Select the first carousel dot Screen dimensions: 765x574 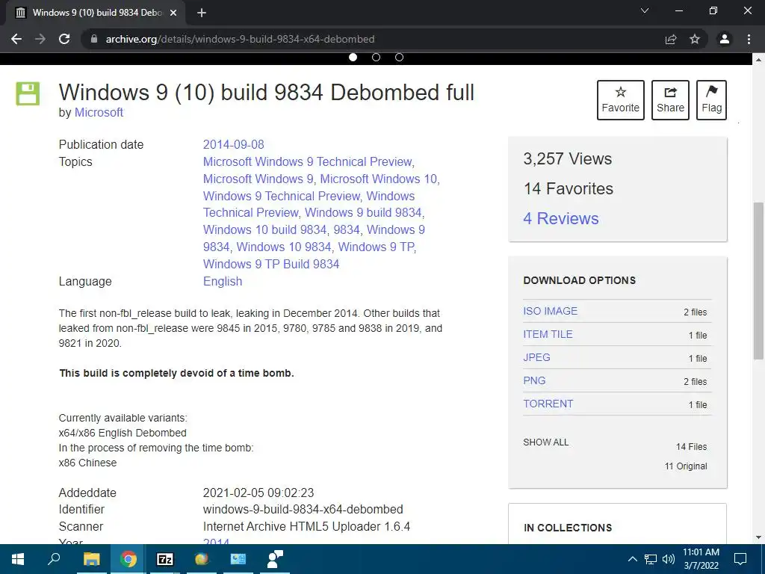tap(353, 57)
